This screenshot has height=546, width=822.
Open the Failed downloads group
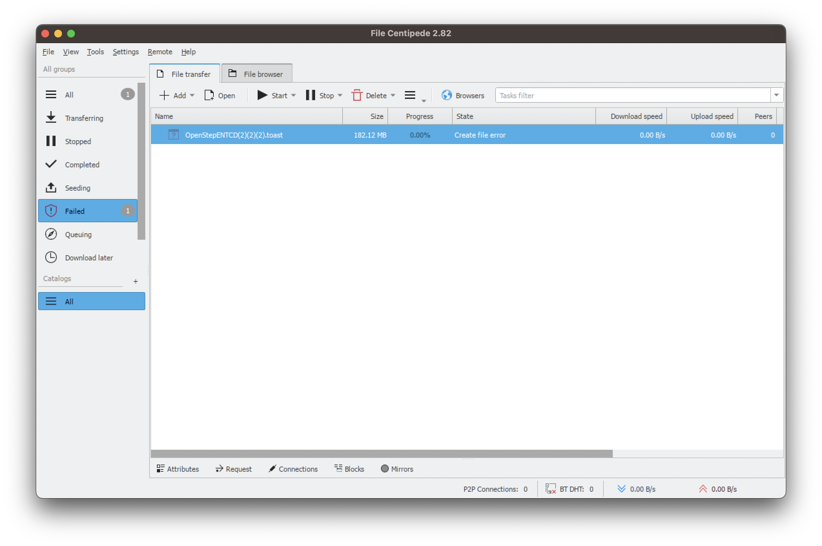[x=75, y=211]
